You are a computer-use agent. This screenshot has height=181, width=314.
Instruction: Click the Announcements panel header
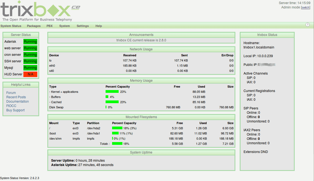point(141,35)
